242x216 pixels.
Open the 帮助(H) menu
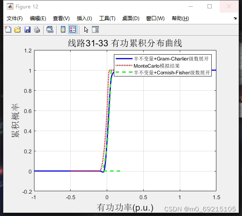pos(180,18)
